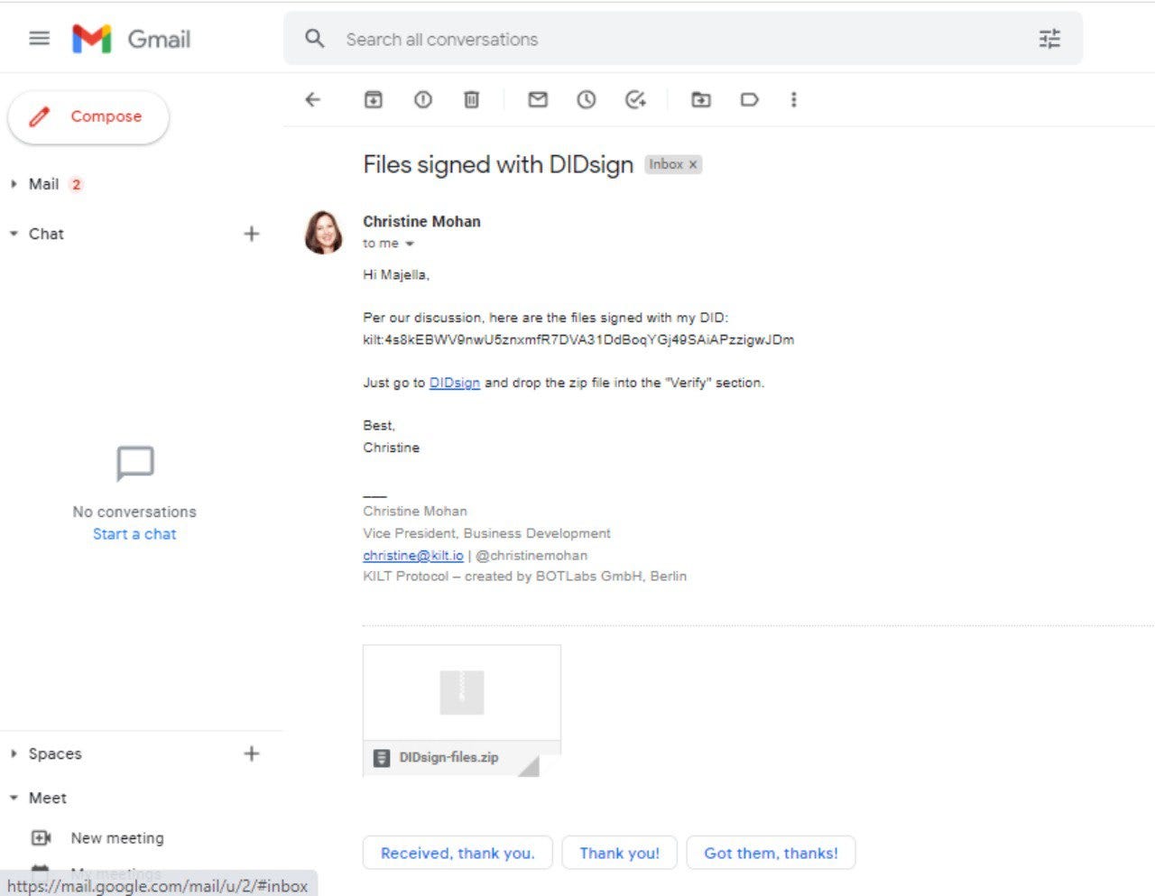Open the DIDsign link in email
Screen dimensions: 1155x896
(455, 383)
